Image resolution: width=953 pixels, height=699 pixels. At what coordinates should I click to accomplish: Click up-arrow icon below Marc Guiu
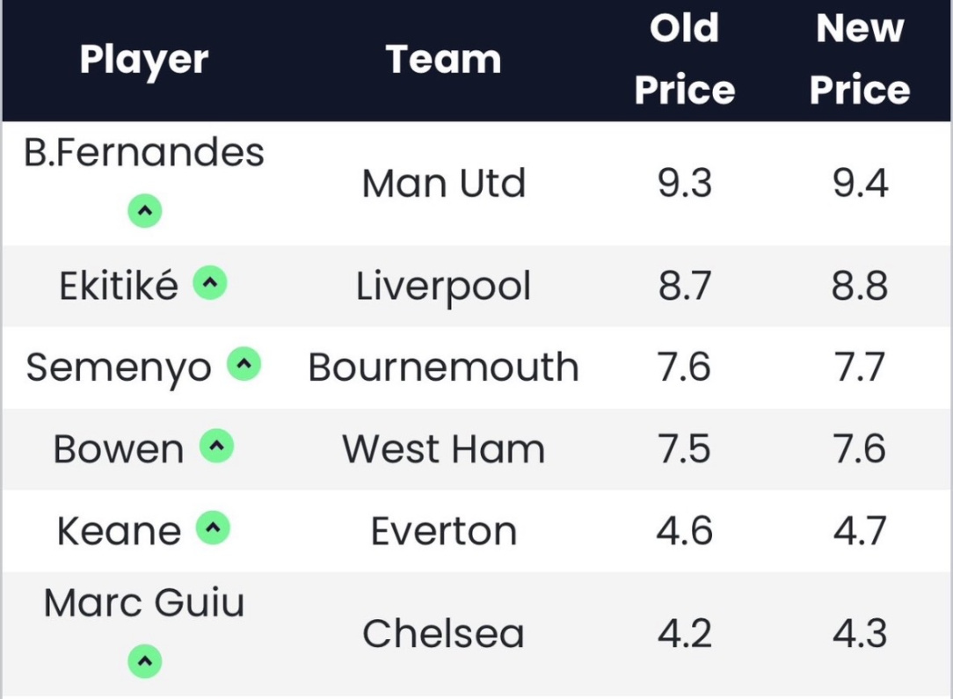(x=145, y=661)
